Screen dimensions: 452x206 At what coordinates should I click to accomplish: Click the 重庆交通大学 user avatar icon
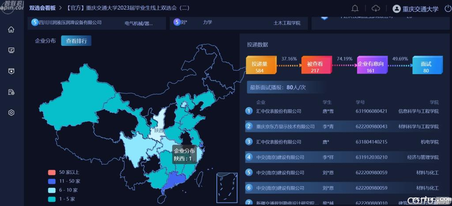tap(396, 9)
